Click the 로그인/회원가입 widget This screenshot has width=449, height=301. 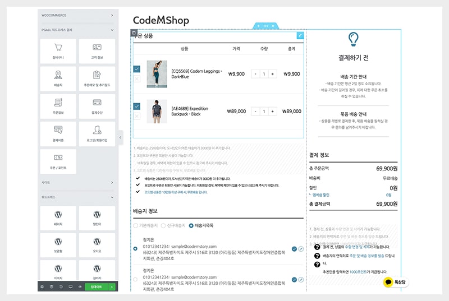pos(97,133)
